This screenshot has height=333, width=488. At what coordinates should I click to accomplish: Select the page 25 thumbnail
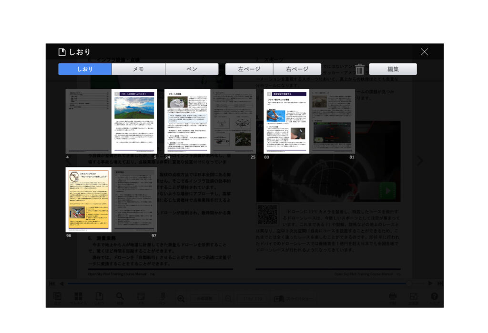pyautogui.click(x=233, y=121)
